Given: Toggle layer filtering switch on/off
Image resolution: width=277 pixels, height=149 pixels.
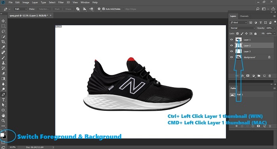Looking at the screenshot, I should (275, 22).
